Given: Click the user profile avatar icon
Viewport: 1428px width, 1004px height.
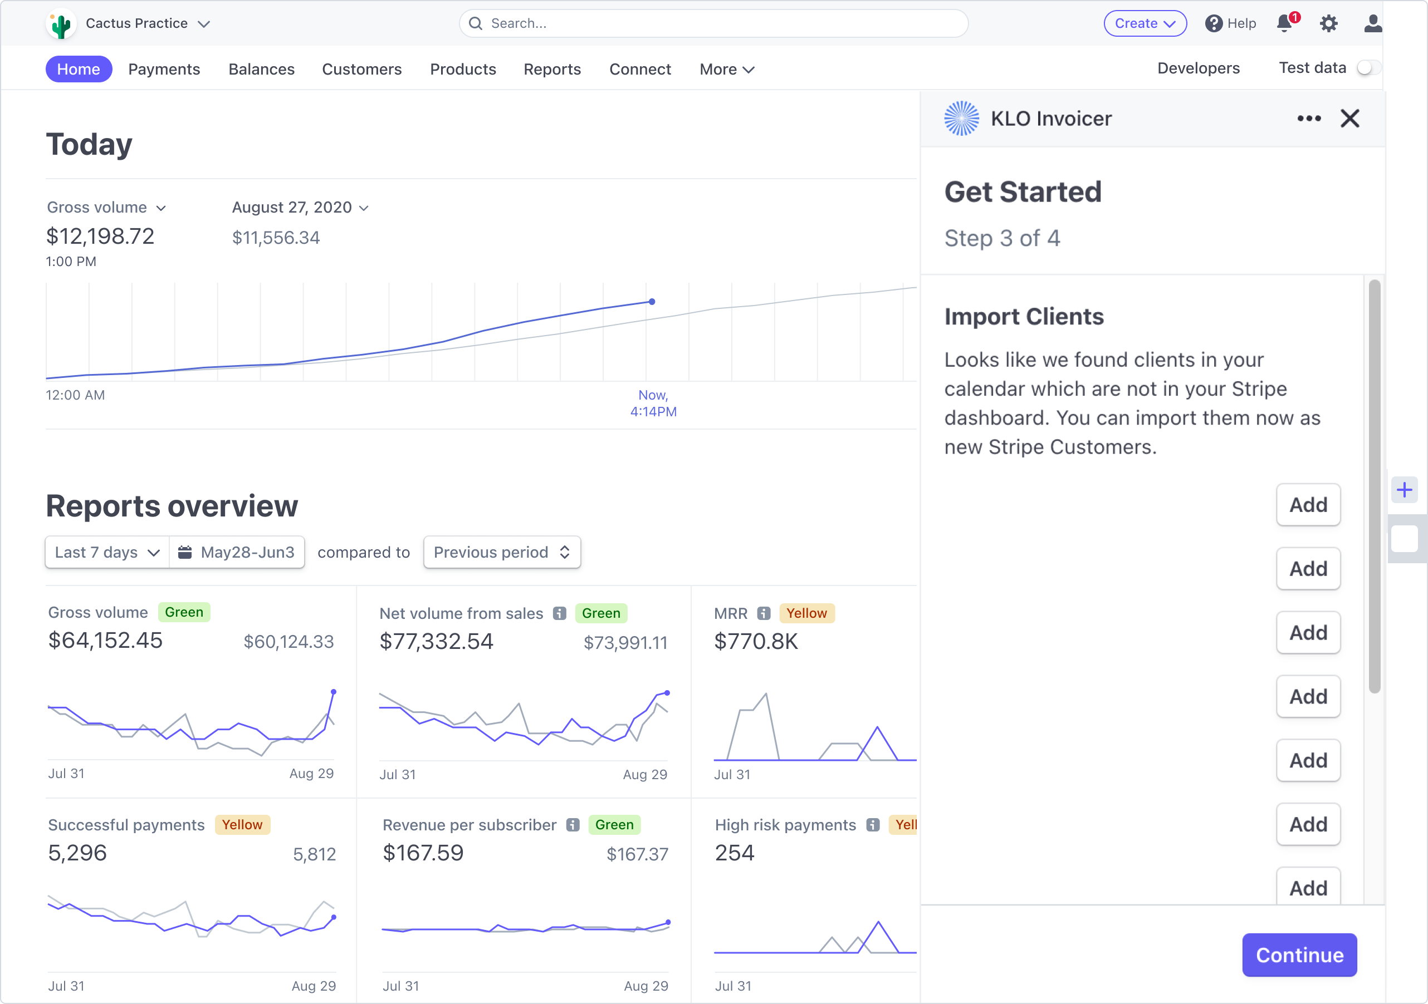Looking at the screenshot, I should tap(1372, 23).
